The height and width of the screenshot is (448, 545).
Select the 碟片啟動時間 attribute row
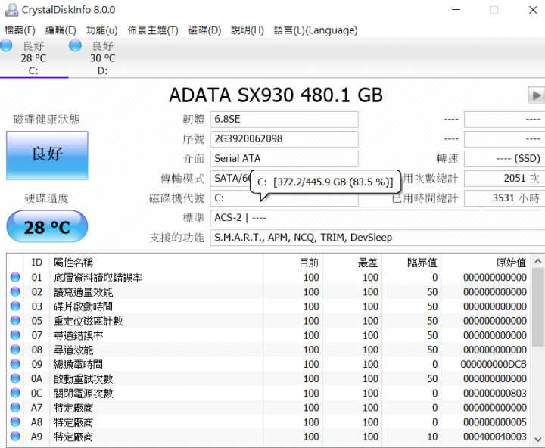click(268, 306)
